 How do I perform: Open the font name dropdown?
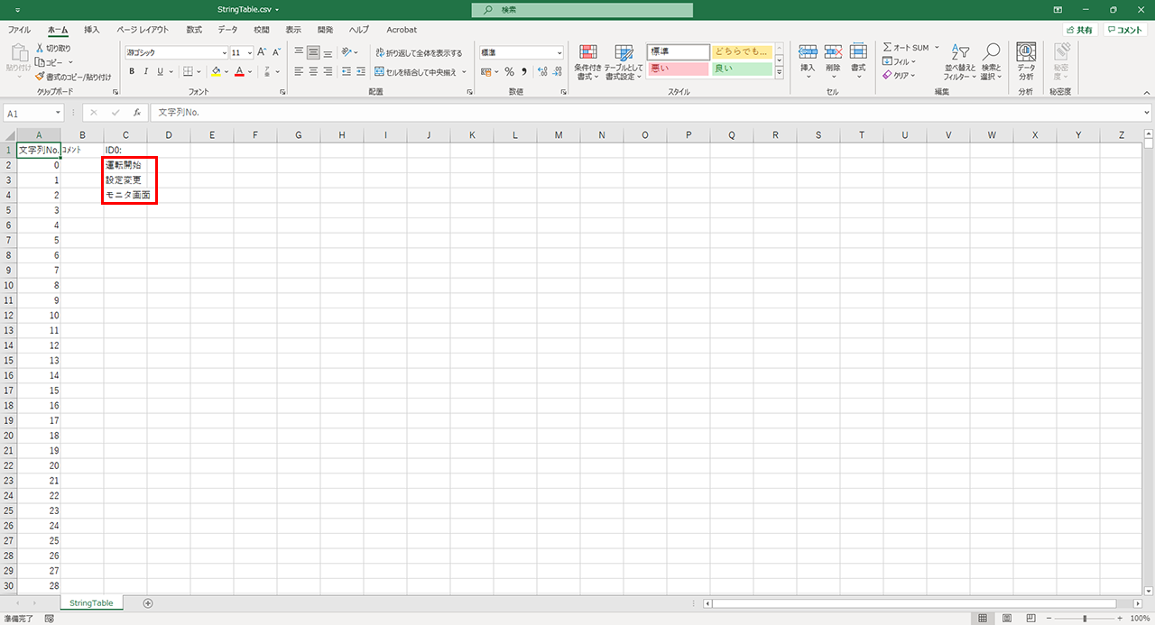tap(224, 53)
